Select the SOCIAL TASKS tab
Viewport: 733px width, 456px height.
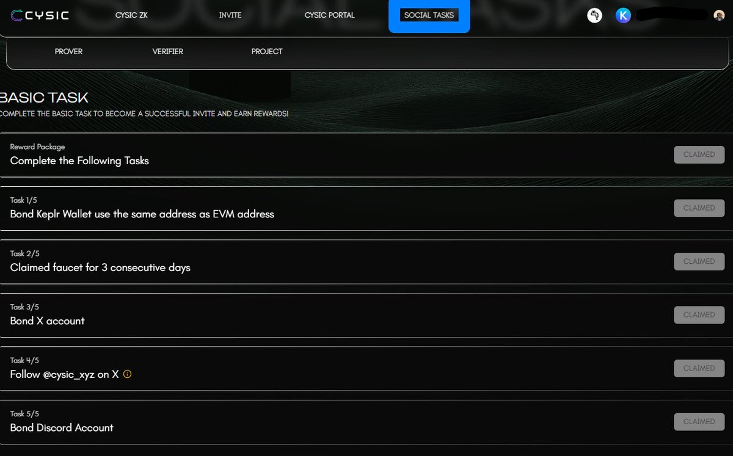429,15
